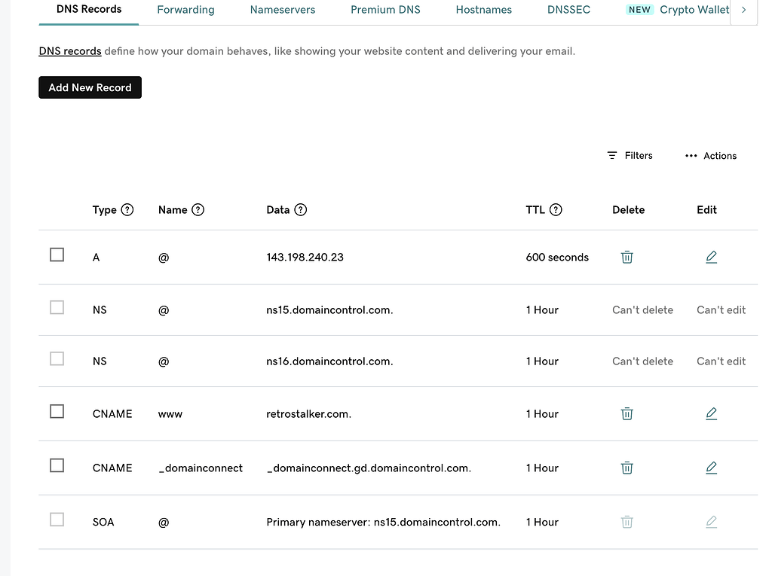772x576 pixels.
Task: Switch to the Nameservers tab
Action: 283,10
